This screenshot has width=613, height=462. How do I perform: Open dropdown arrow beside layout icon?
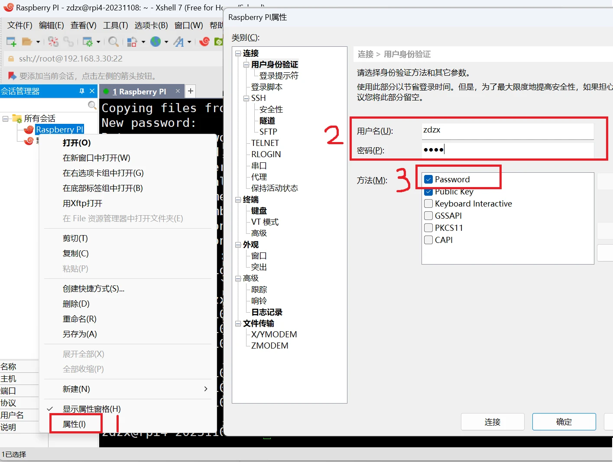tap(143, 42)
